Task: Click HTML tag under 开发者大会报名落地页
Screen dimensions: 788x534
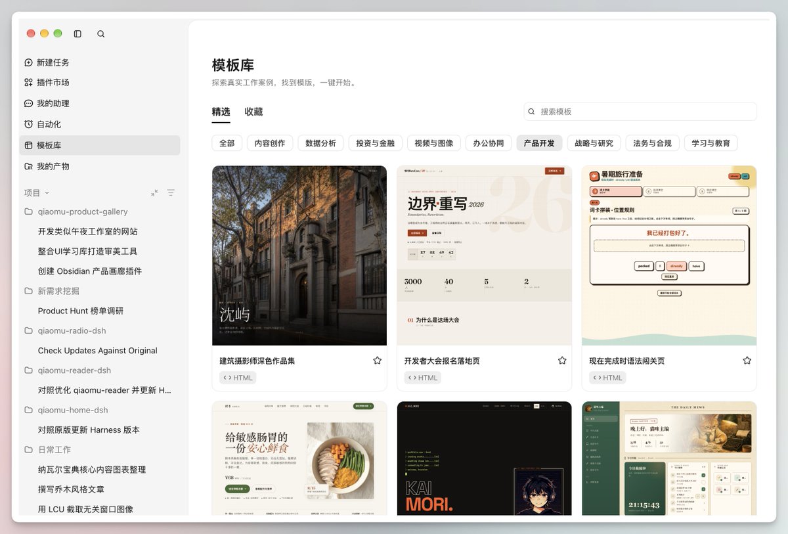Action: click(423, 378)
